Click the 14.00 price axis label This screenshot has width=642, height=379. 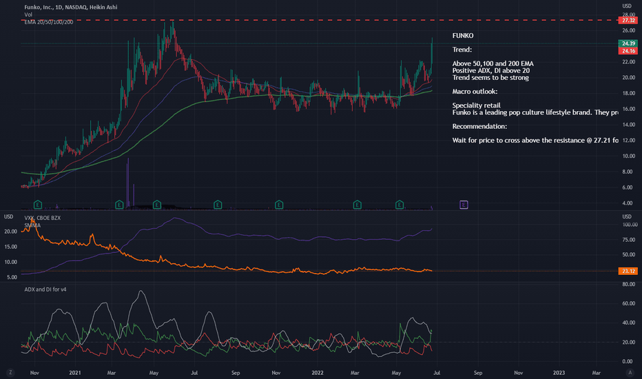[628, 125]
